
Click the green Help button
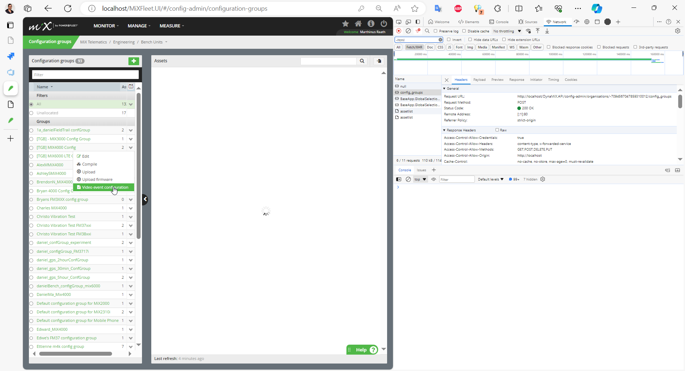click(x=362, y=350)
